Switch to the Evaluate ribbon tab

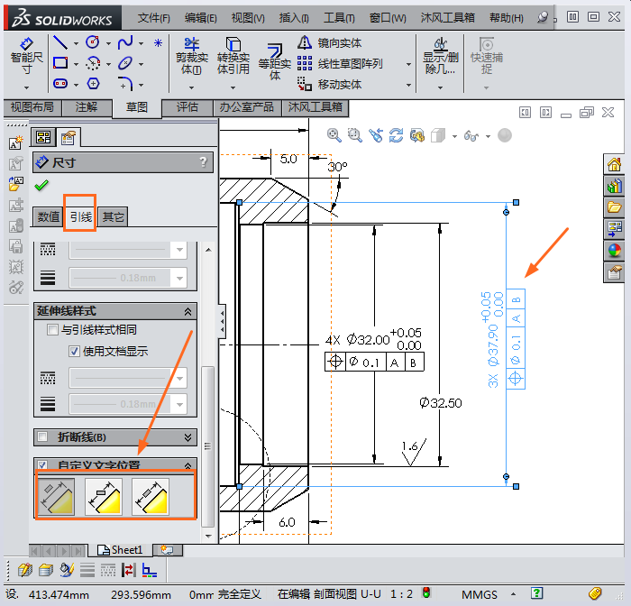[x=187, y=106]
